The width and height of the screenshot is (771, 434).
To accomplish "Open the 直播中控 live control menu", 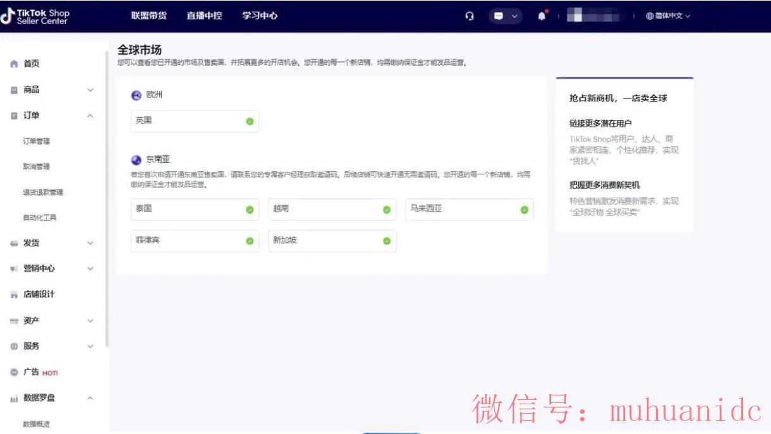I will pos(203,16).
